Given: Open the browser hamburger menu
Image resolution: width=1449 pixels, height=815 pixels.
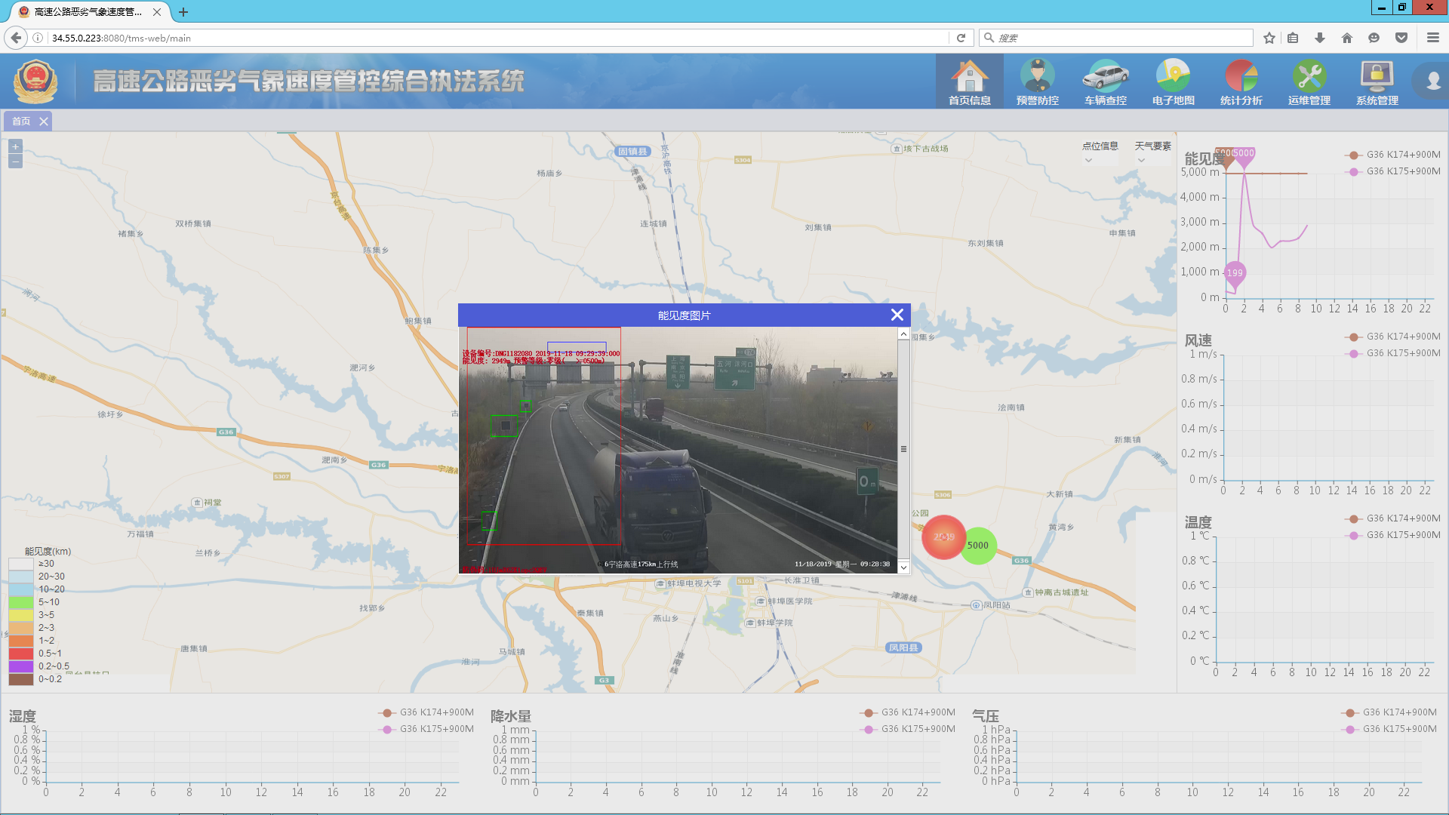Looking at the screenshot, I should 1432,38.
